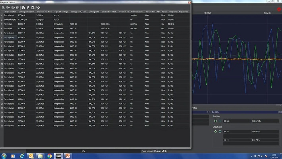The width and height of the screenshot is (282, 159).
Task: Click the paste clipboard icon in toolbar
Action: coord(29,8)
